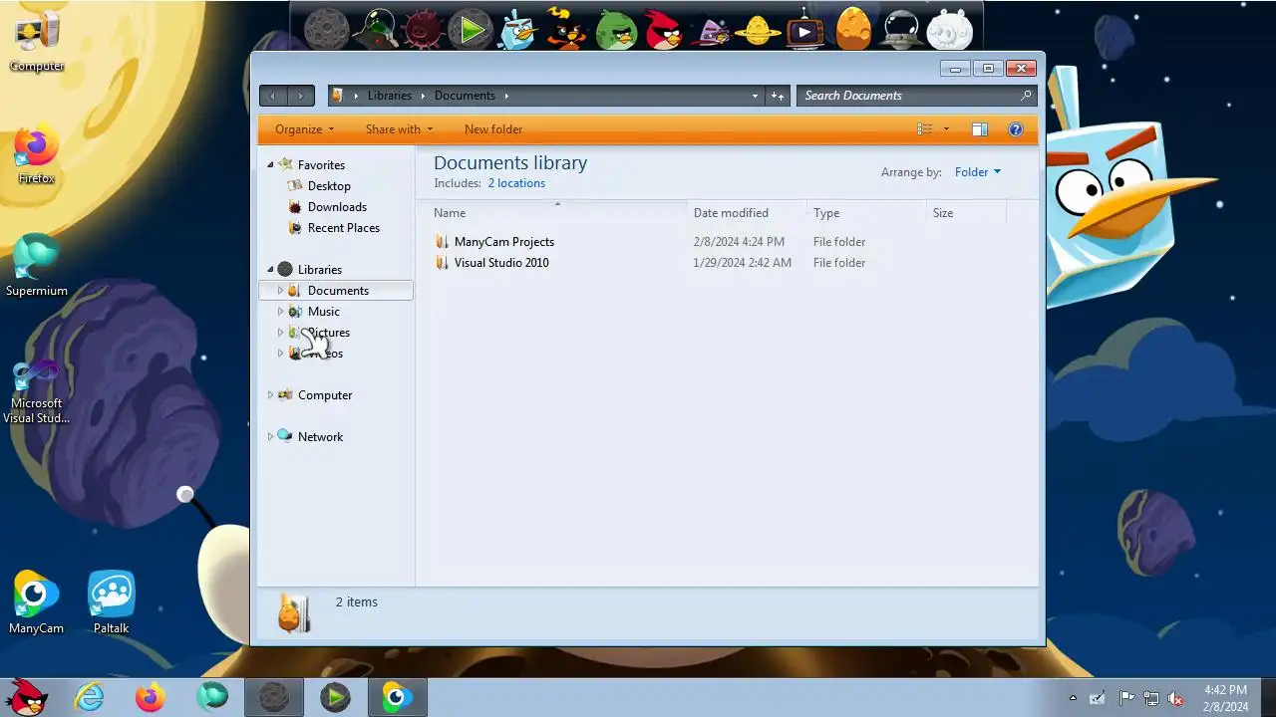Click the yellow ringed planet dock icon
Viewport: 1276px width, 717px height.
click(x=758, y=30)
